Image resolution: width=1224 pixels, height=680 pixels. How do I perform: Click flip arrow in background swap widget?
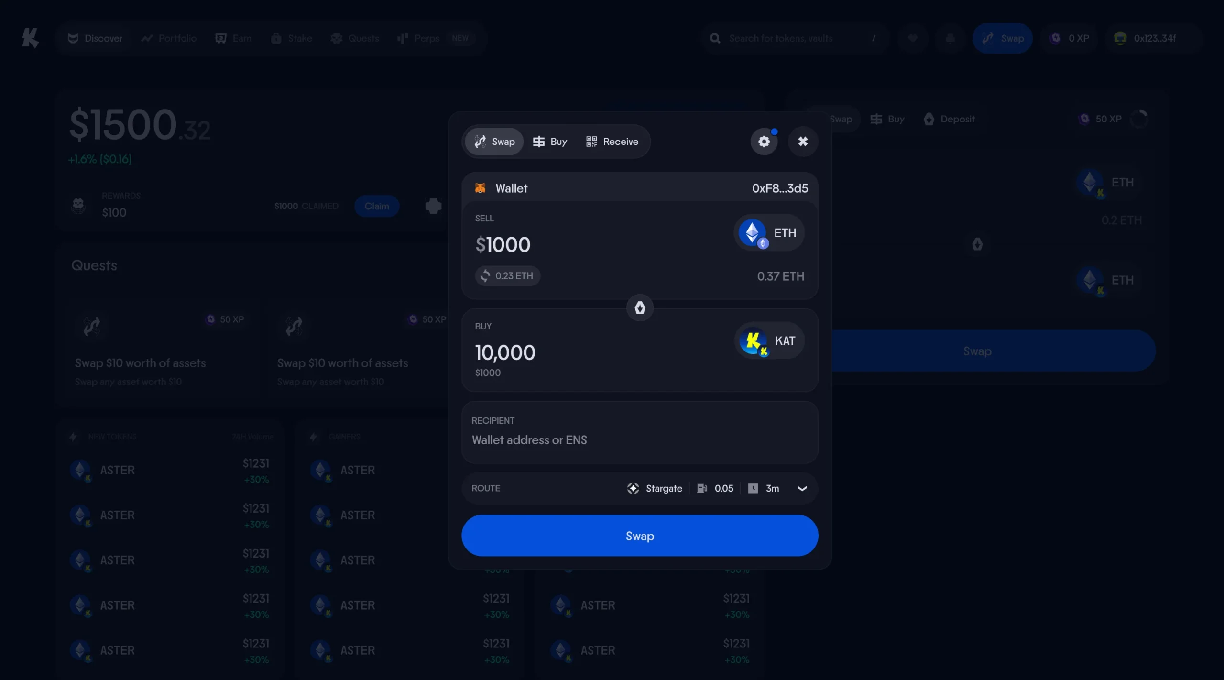point(977,244)
